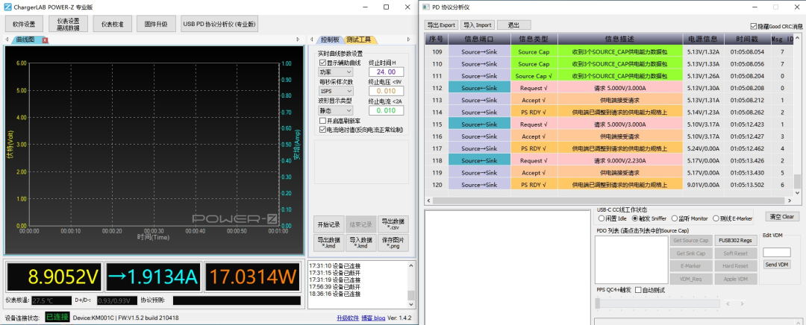This screenshot has height=325, width=806.
Task: Click the 17.0314W power readout
Action: pos(252,277)
